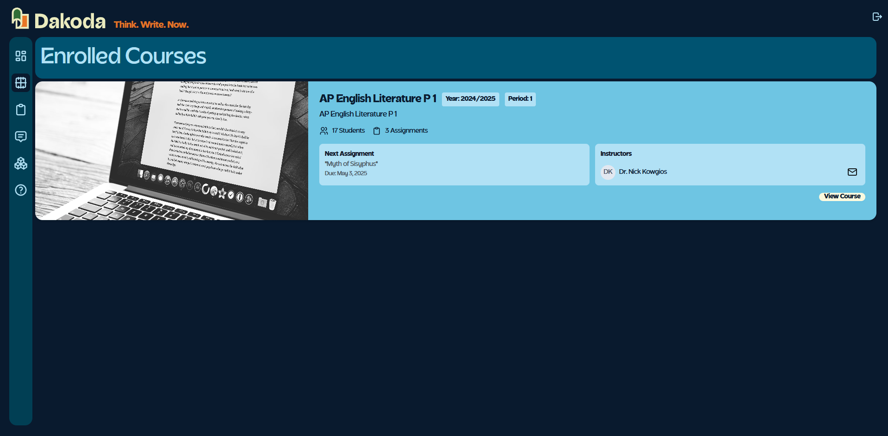Screen dimensions: 888x436
Task: Click the Due: May 3, 2025 date
Action: click(x=346, y=173)
